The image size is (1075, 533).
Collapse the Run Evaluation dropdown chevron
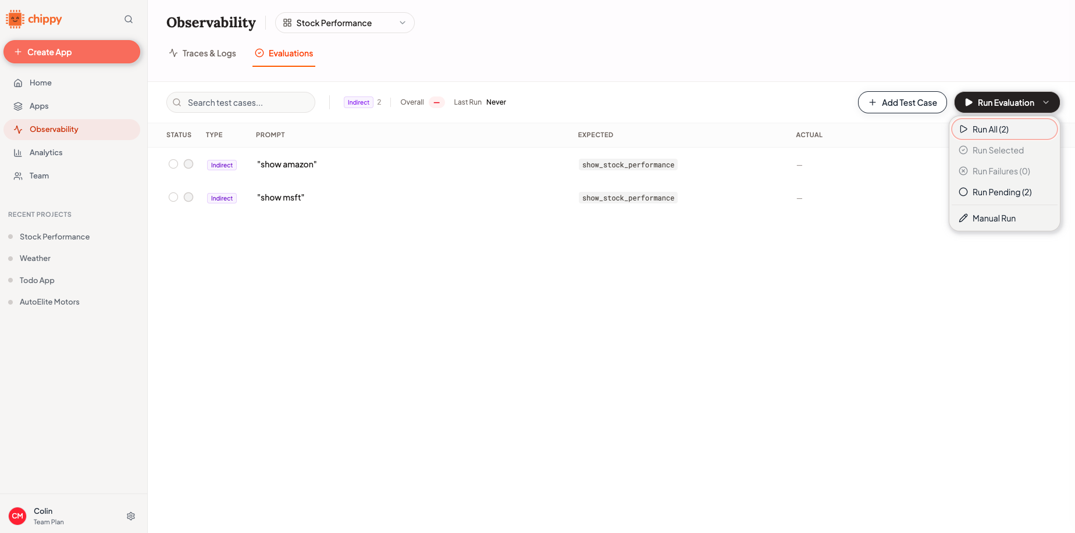pos(1046,102)
